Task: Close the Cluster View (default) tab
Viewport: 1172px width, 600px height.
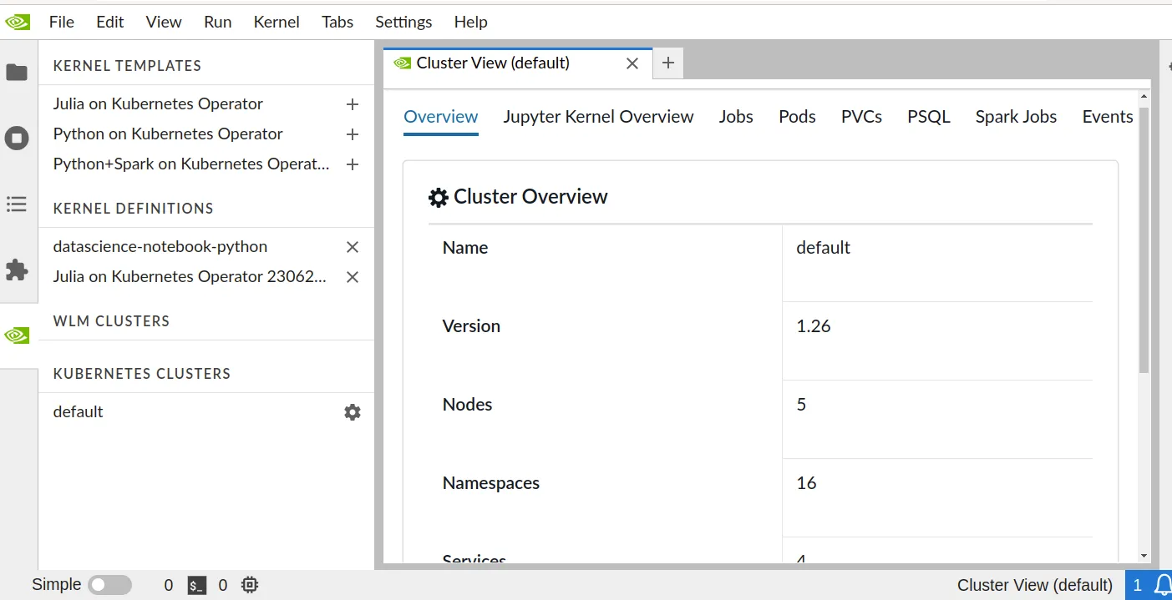Action: (632, 63)
